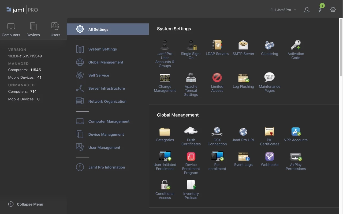Open the Webhooks icon
343x214 pixels.
(270, 156)
